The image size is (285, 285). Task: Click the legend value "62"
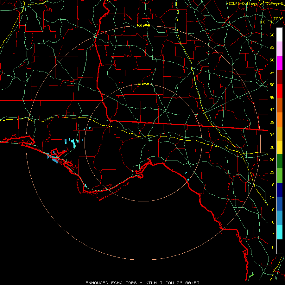[x=272, y=47]
